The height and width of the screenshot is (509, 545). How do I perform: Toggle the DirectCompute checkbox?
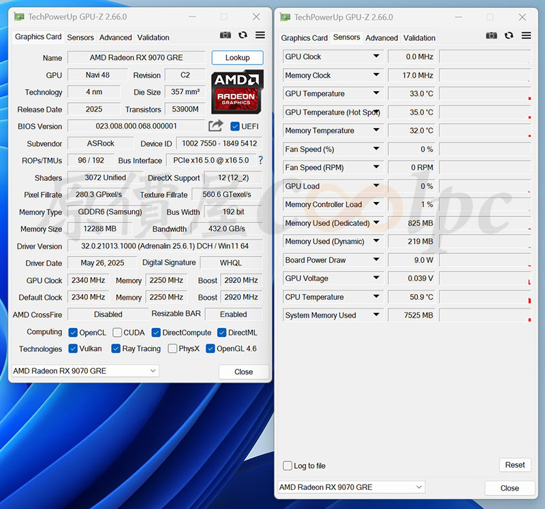coord(156,333)
